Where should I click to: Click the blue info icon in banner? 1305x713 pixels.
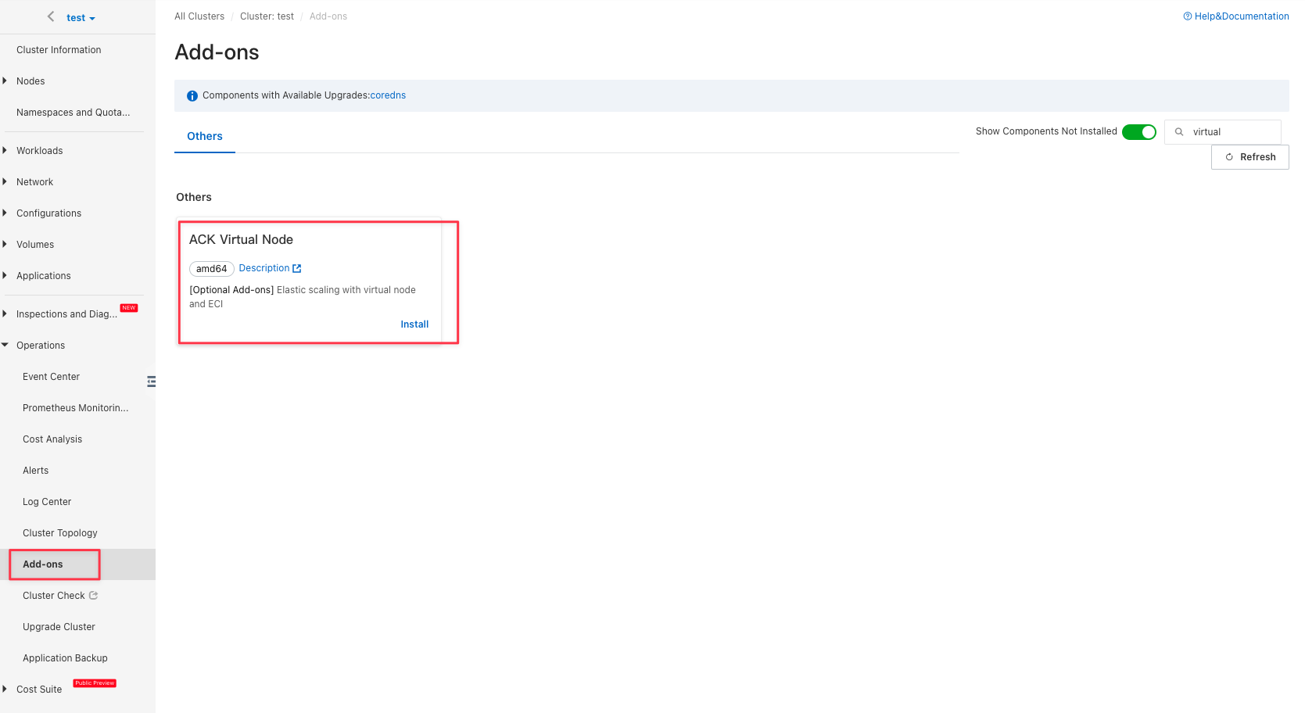[192, 96]
